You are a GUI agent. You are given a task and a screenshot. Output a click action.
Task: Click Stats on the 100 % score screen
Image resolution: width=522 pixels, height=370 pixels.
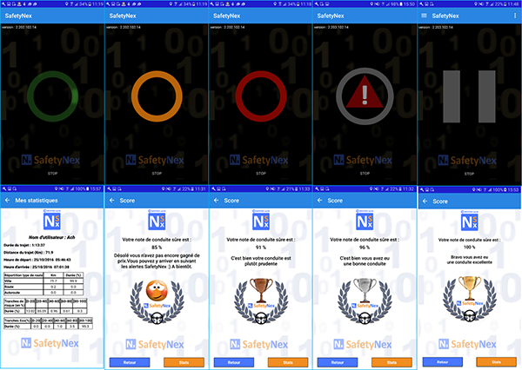497,362
